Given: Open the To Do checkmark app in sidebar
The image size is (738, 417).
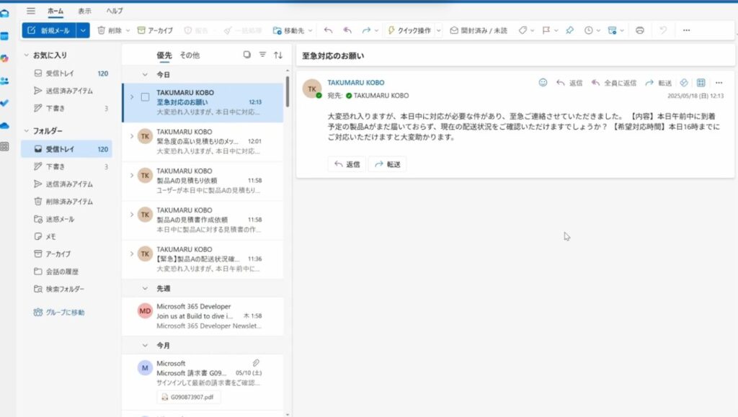Looking at the screenshot, I should [5, 102].
